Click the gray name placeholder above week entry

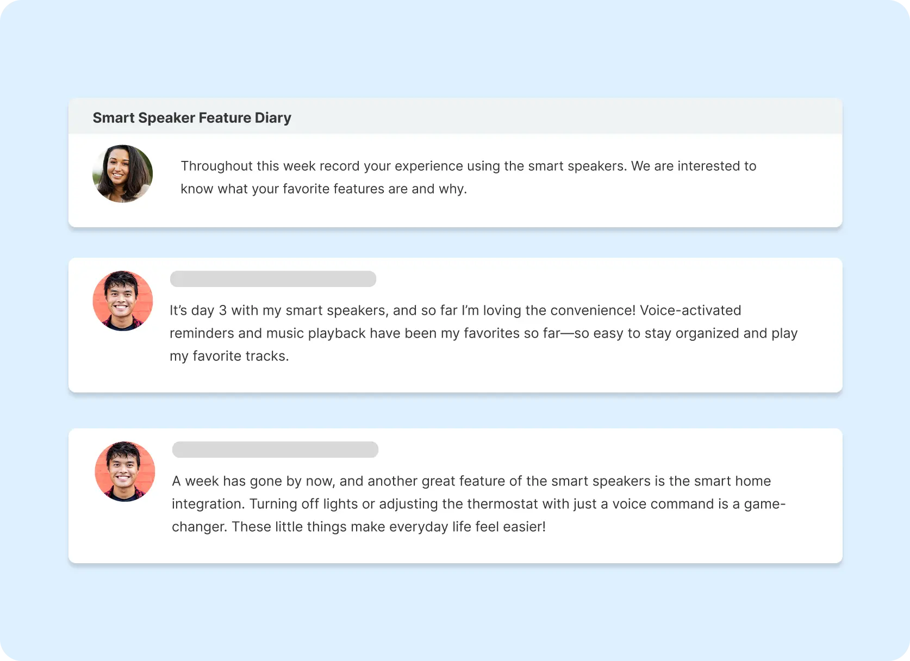click(275, 450)
